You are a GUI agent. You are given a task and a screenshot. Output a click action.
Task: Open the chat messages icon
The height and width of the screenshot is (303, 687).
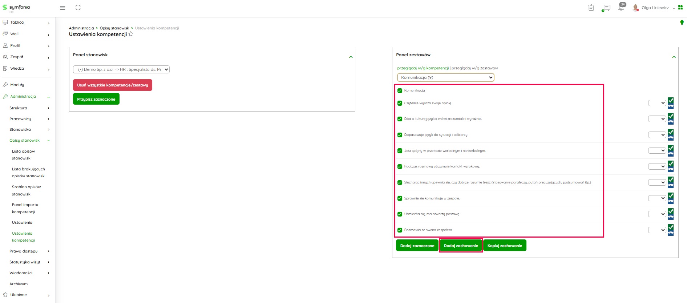(606, 8)
